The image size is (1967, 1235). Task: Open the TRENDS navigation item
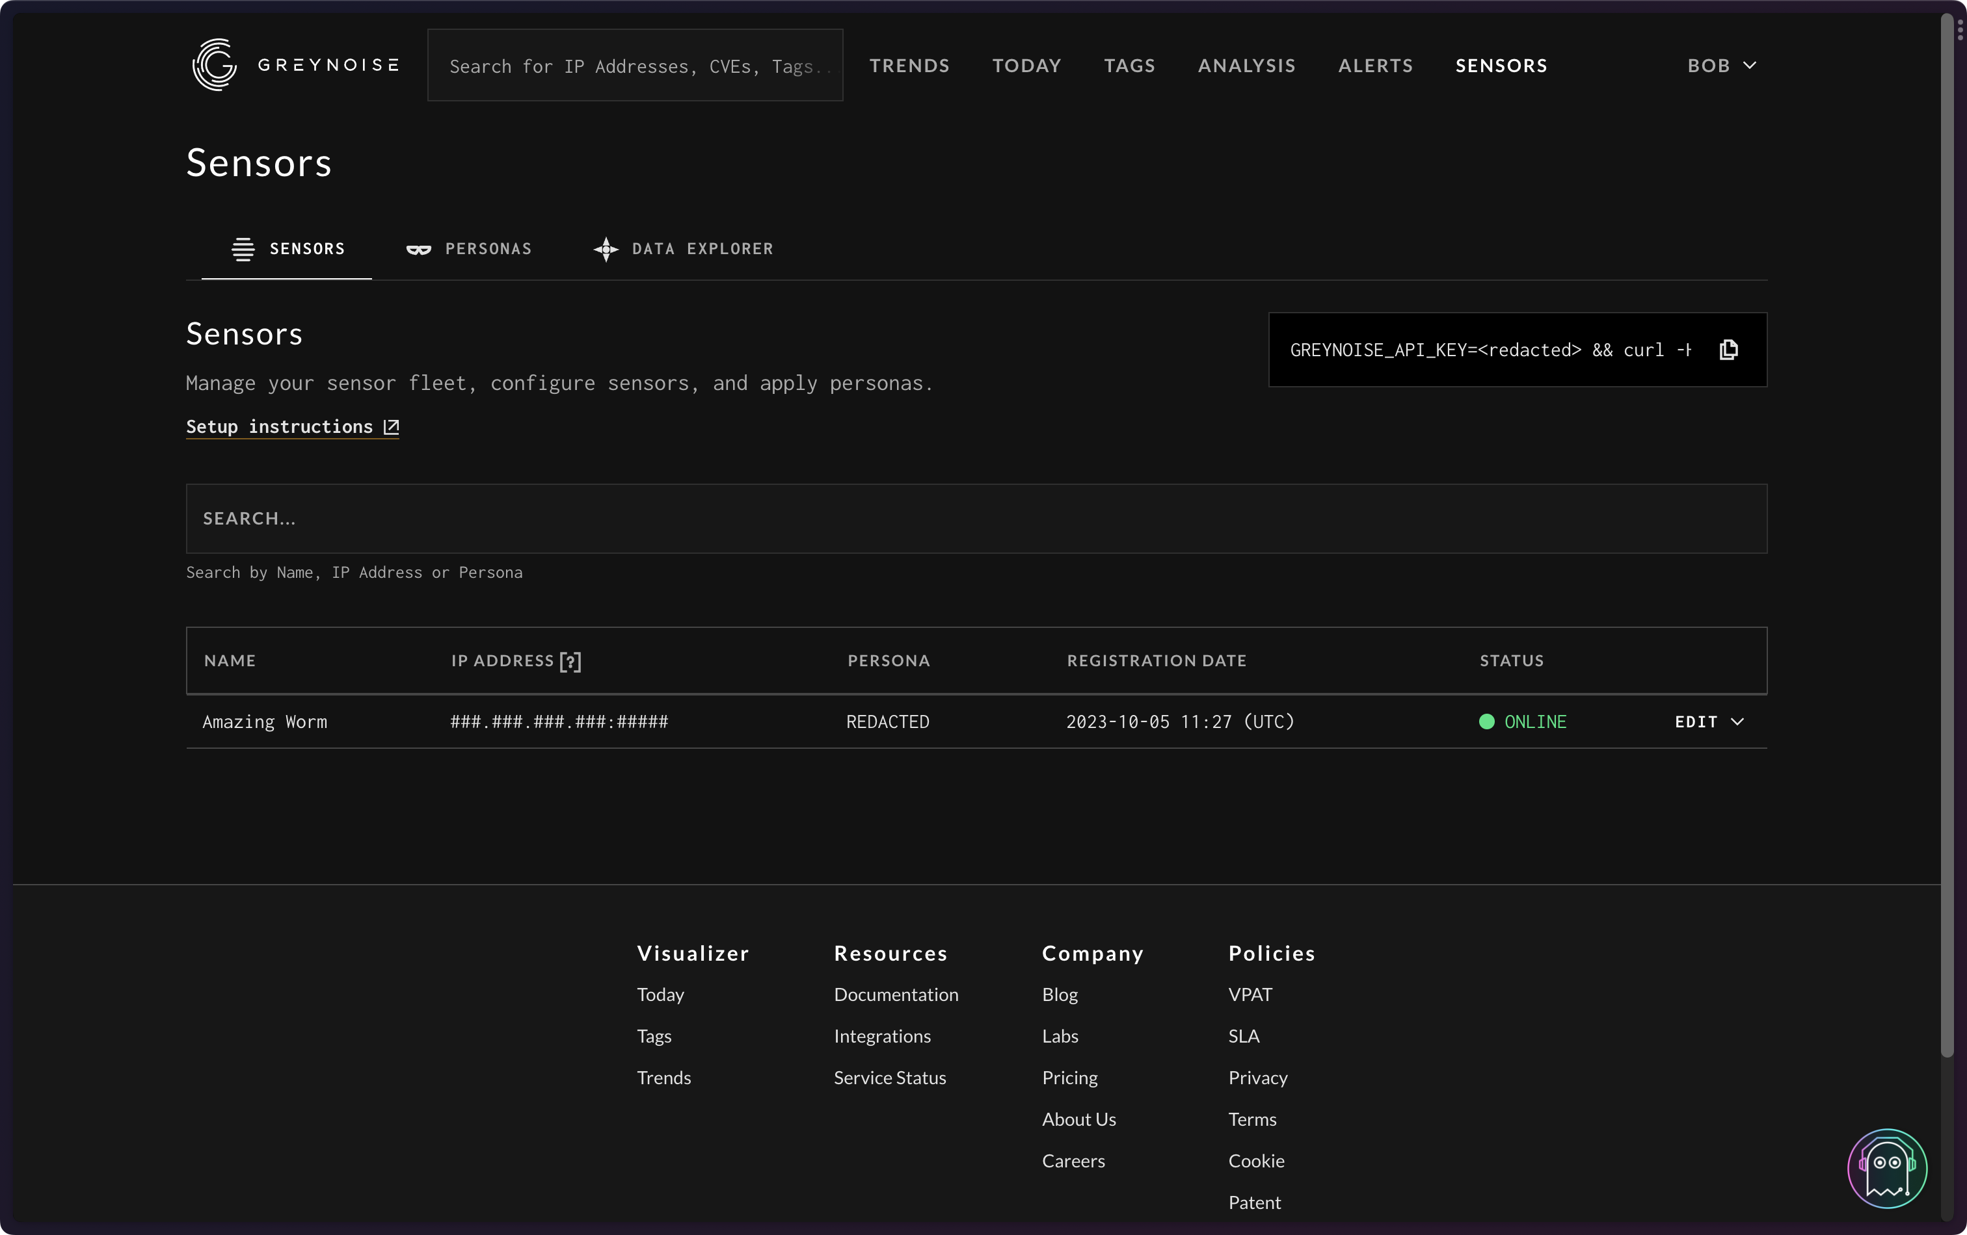909,65
